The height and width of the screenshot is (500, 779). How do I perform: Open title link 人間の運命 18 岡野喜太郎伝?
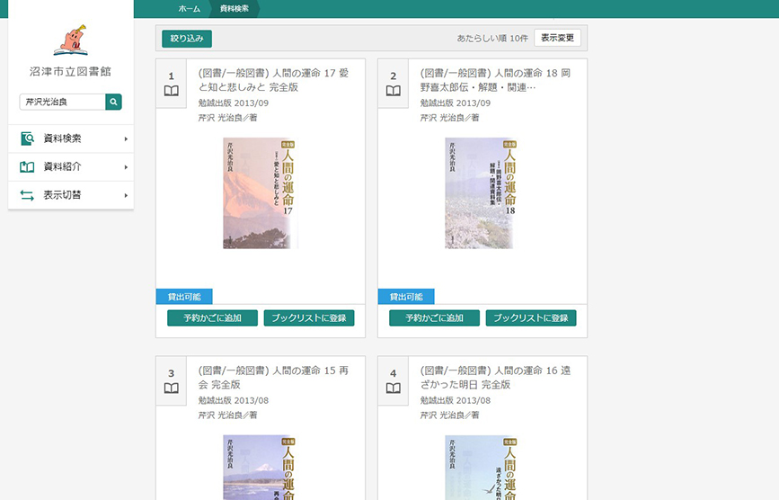[x=495, y=80]
